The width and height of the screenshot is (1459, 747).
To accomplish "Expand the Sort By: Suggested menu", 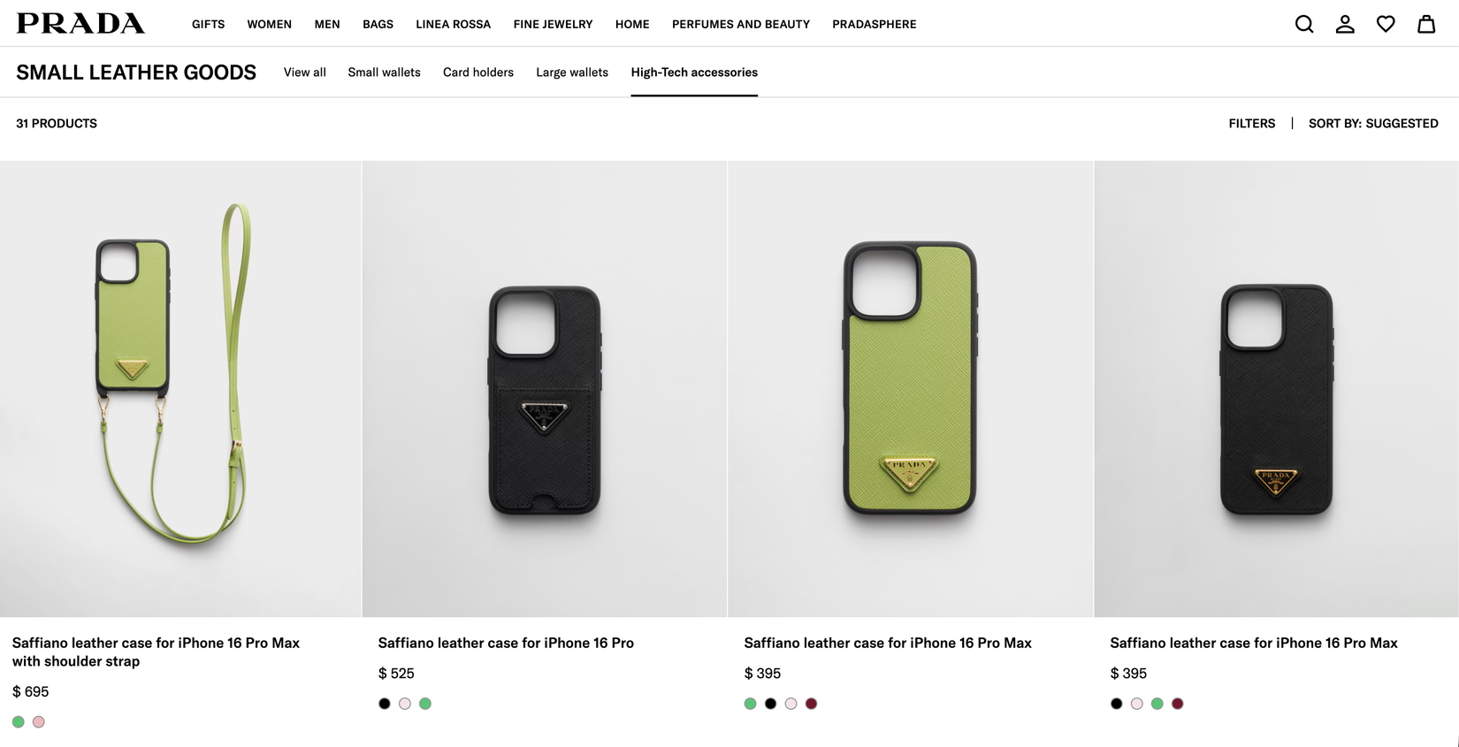I will (1372, 124).
